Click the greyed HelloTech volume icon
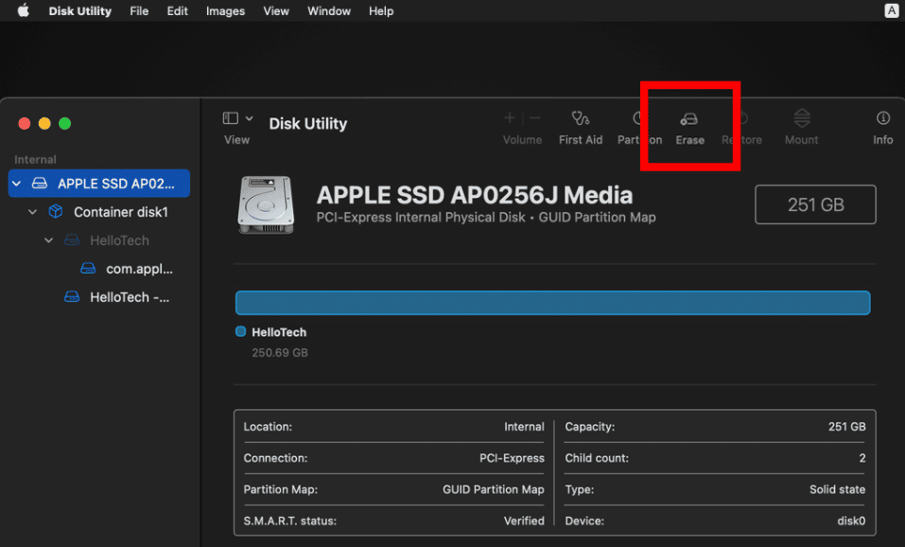The width and height of the screenshot is (905, 547). 72,239
